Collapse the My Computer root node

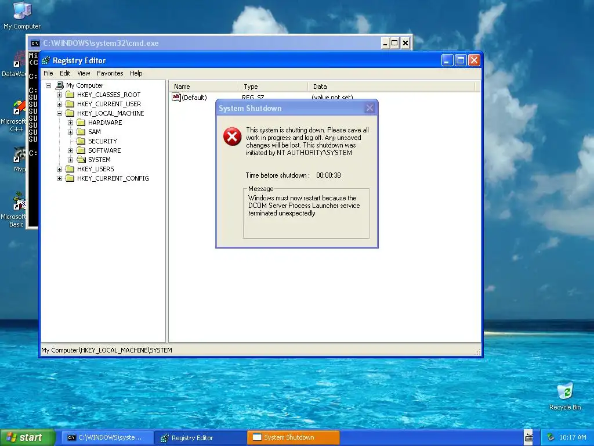(49, 86)
